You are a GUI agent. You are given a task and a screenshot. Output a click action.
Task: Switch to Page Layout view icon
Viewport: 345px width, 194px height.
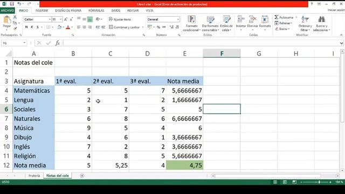pyautogui.click(x=285, y=182)
